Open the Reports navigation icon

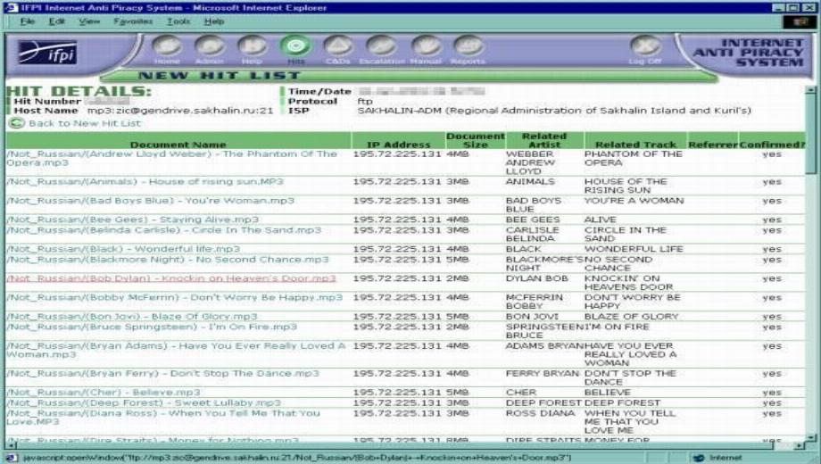[468, 47]
